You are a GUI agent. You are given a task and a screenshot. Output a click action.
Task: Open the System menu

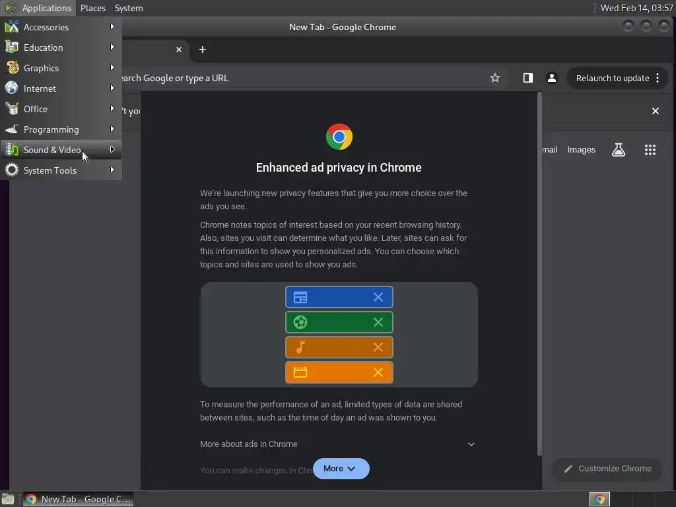pyautogui.click(x=129, y=8)
